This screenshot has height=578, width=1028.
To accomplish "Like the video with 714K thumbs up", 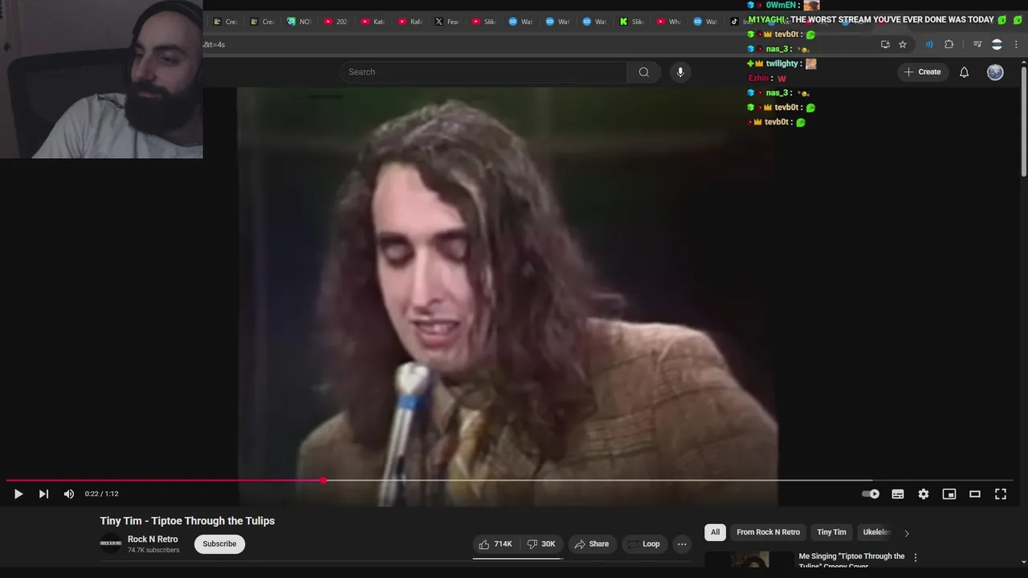I will click(496, 544).
